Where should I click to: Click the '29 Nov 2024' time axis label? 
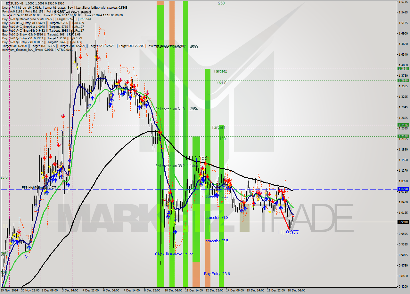(x=10, y=290)
